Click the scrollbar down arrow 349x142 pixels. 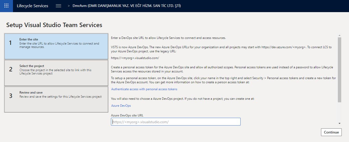point(339,123)
